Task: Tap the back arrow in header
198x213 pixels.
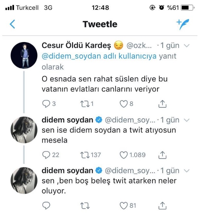Action: [x=12, y=24]
